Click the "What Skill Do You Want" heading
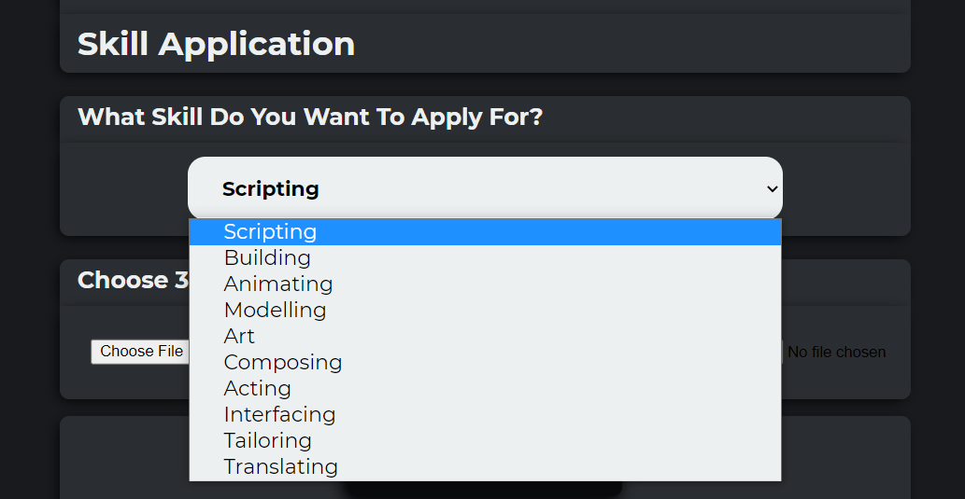 click(309, 118)
